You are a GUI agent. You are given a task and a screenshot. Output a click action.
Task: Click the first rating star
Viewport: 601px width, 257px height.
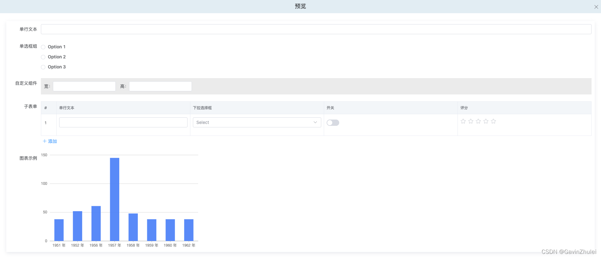click(x=463, y=121)
